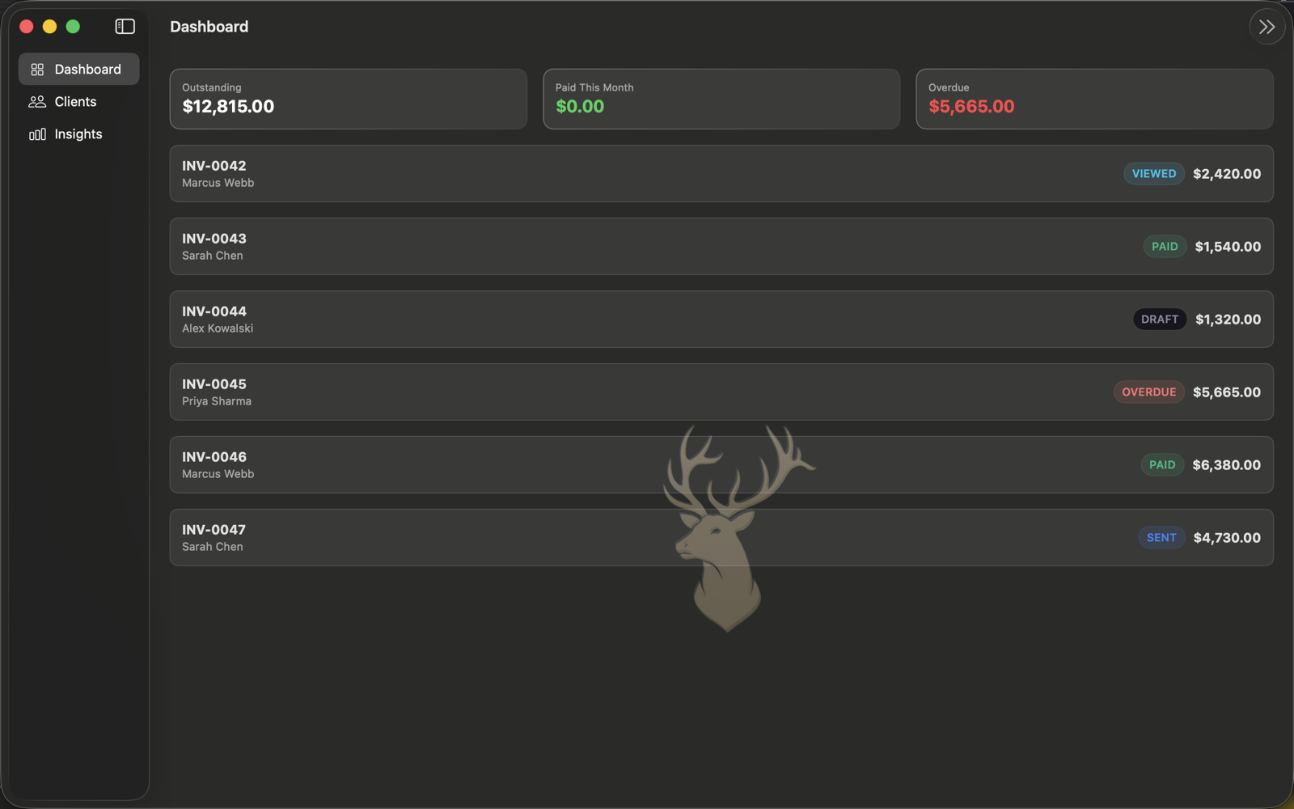Screen dimensions: 1294x809
Task: Click the $1,540.00 amount
Action: click(x=1228, y=247)
